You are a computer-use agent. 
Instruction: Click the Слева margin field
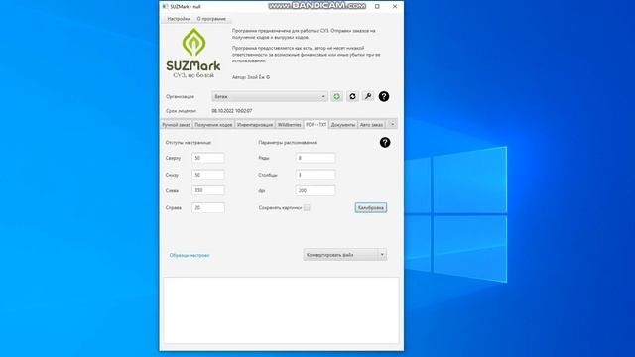[x=208, y=190]
